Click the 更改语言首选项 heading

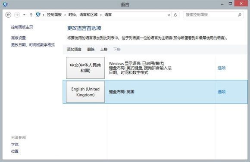[84, 28]
